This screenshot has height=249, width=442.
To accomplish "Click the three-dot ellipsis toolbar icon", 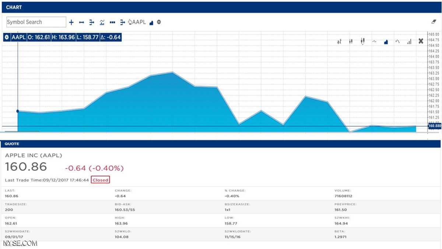I will (x=113, y=22).
